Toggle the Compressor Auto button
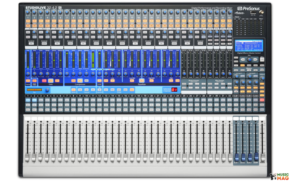Screen dimensions: 290x181 pos(86,81)
